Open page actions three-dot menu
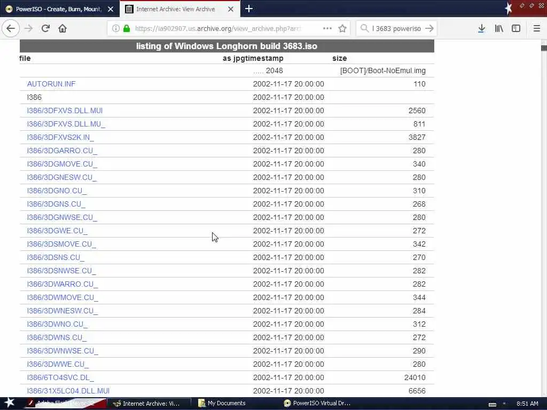 (327, 28)
